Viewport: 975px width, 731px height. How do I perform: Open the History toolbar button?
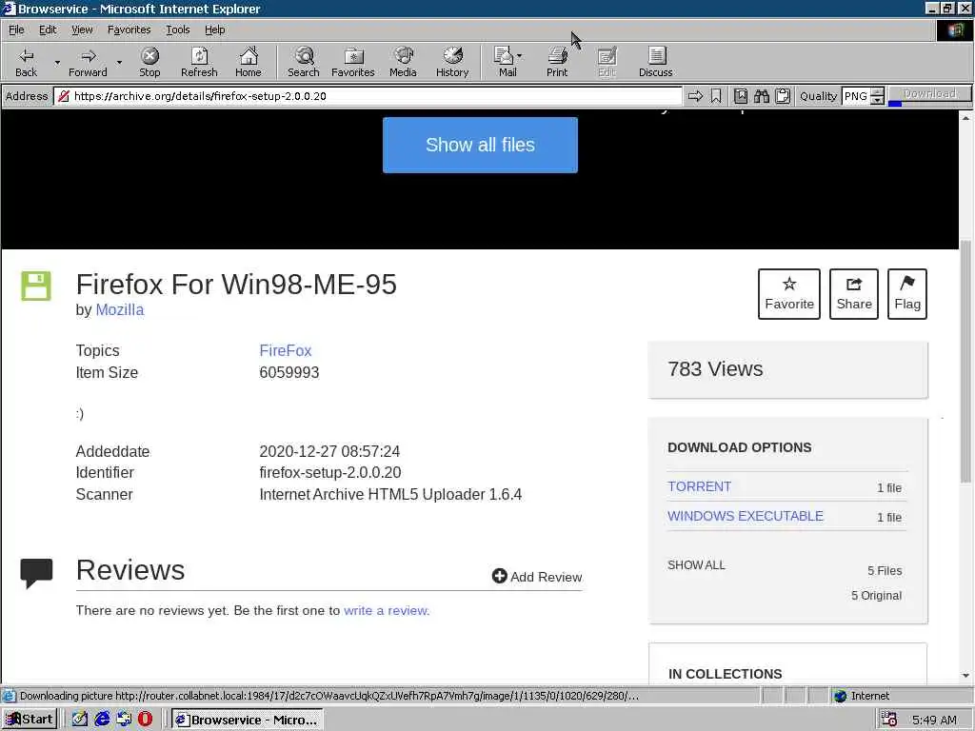[x=452, y=62]
